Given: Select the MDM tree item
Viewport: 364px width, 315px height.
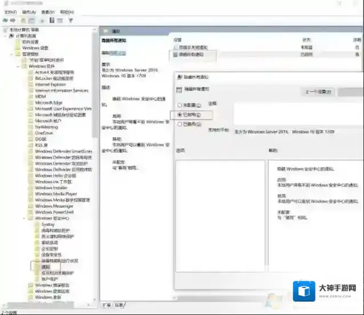Looking at the screenshot, I should pyautogui.click(x=41, y=97).
